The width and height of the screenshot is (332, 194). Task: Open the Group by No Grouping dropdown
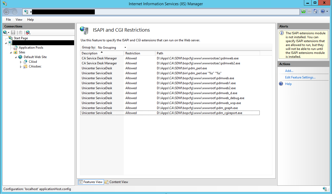112,48
